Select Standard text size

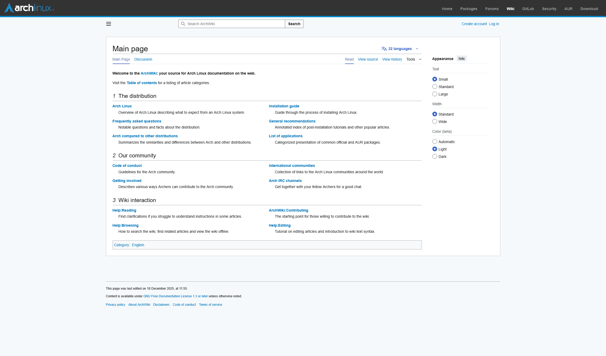tap(435, 86)
